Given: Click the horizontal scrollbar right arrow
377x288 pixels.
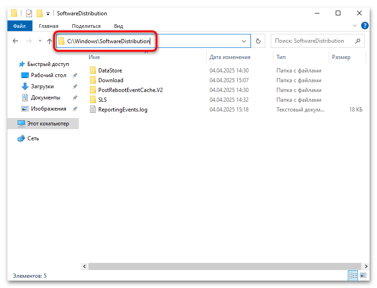Looking at the screenshot, I should coord(366,266).
